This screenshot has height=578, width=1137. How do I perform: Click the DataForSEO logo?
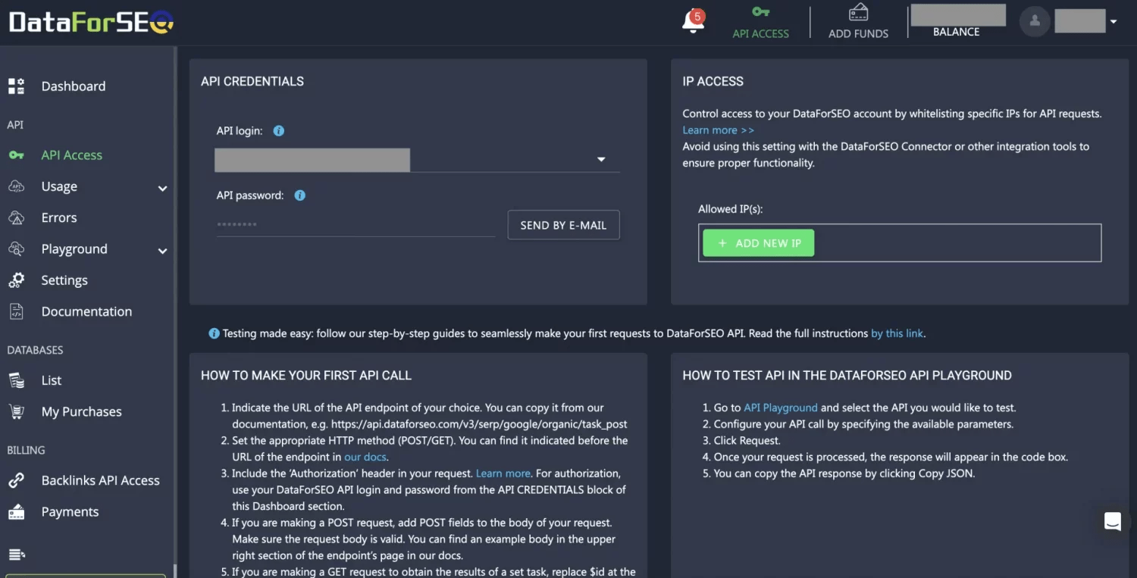(91, 22)
